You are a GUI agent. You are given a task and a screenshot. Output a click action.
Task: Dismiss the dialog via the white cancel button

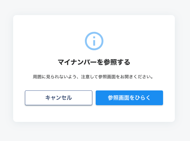[59, 98]
